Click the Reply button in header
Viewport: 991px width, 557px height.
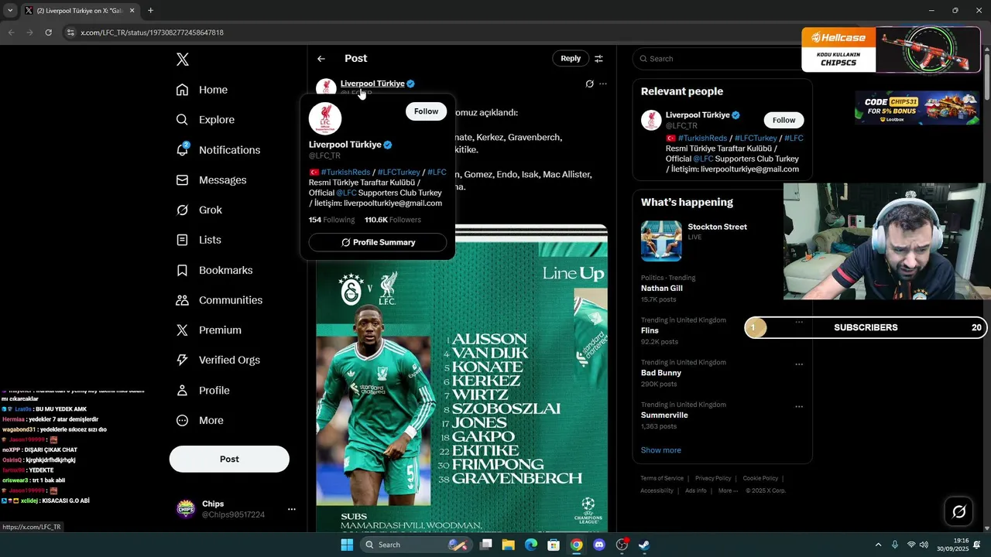(x=571, y=58)
